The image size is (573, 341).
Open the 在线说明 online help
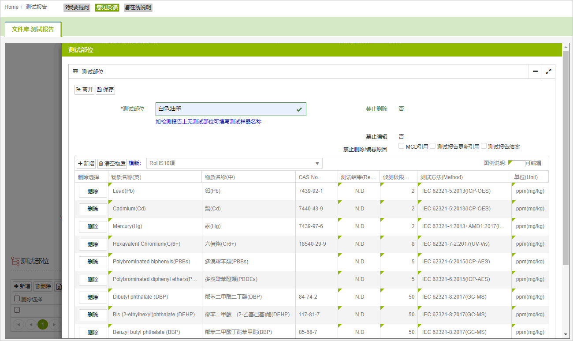[138, 7]
